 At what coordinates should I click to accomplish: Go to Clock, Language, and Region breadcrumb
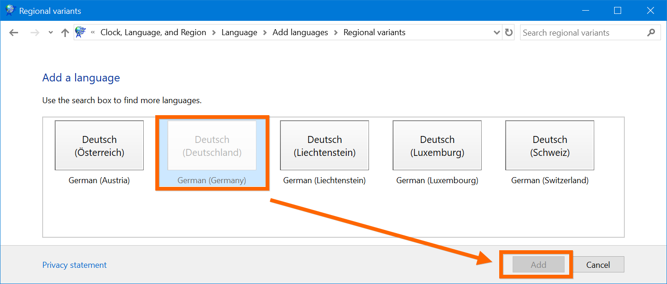(153, 33)
